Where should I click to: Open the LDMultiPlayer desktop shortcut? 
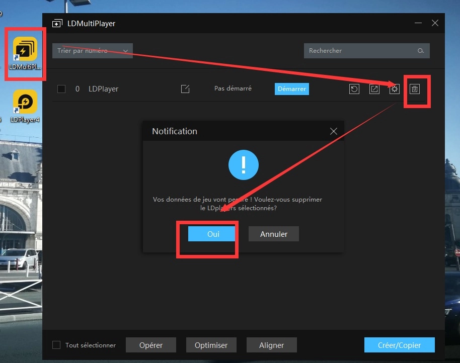click(25, 53)
